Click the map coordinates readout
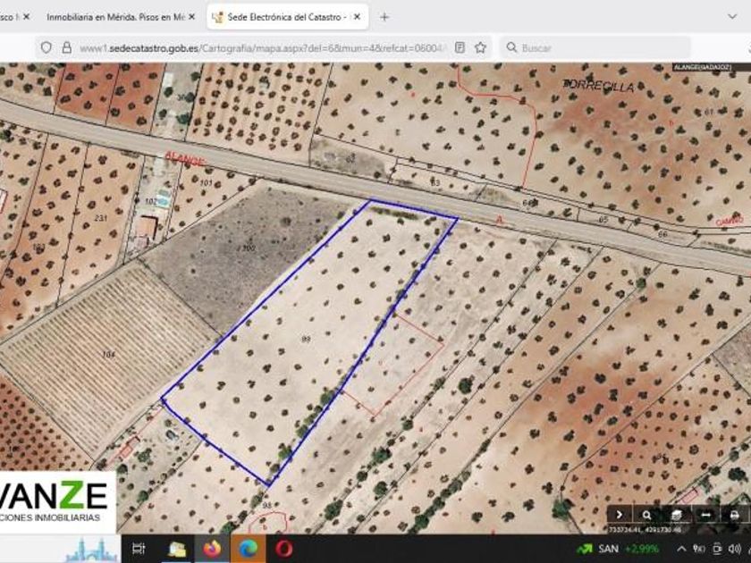The width and height of the screenshot is (751, 563). [645, 529]
